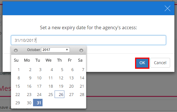This screenshot has height=112, width=177.
Task: Go to next month in calendar
Action: [x=81, y=51]
